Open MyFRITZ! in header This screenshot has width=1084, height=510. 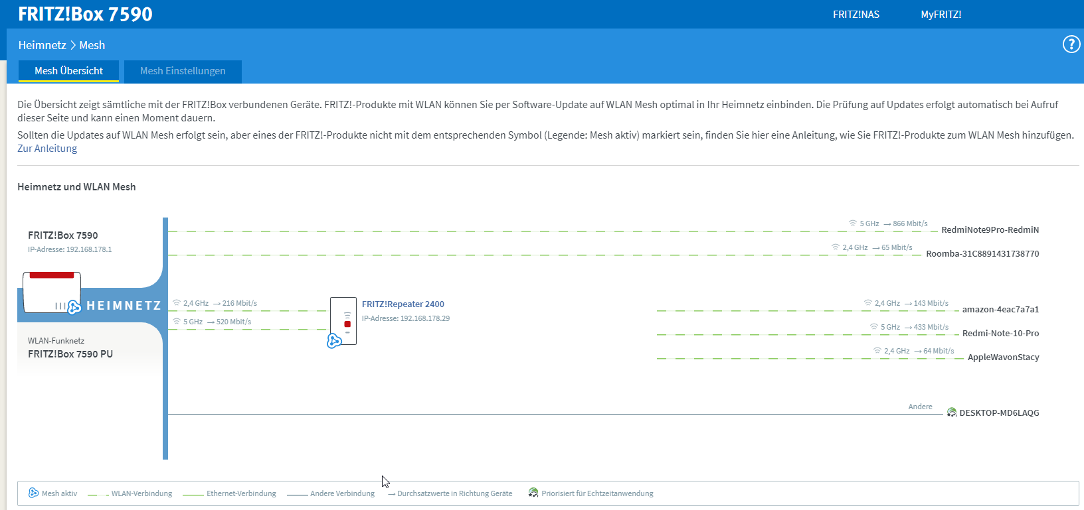(x=941, y=14)
